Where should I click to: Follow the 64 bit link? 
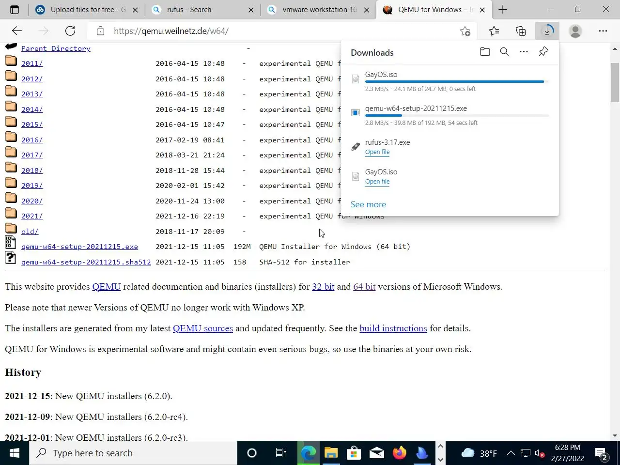[364, 286]
